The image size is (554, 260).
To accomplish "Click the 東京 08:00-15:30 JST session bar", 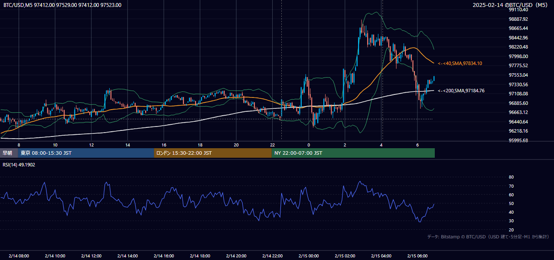I will click(86, 153).
